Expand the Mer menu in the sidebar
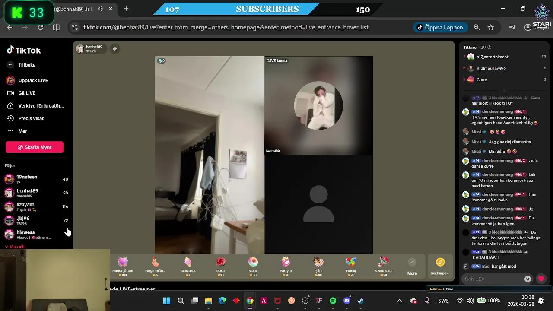The width and height of the screenshot is (553, 311). (x=17, y=131)
